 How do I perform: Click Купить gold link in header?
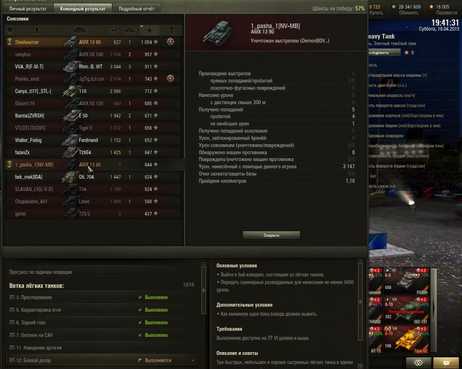coord(376,13)
